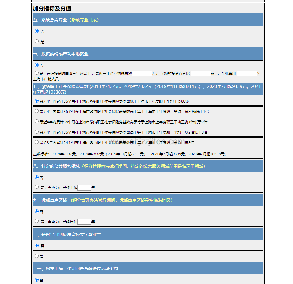Click the years worked input field

click(84, 188)
